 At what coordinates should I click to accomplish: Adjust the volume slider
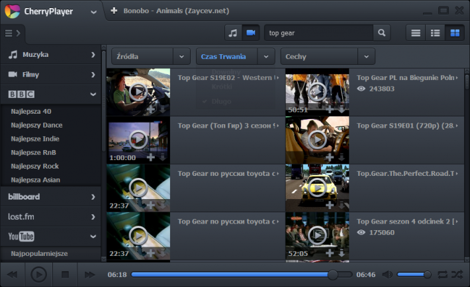tap(414, 274)
